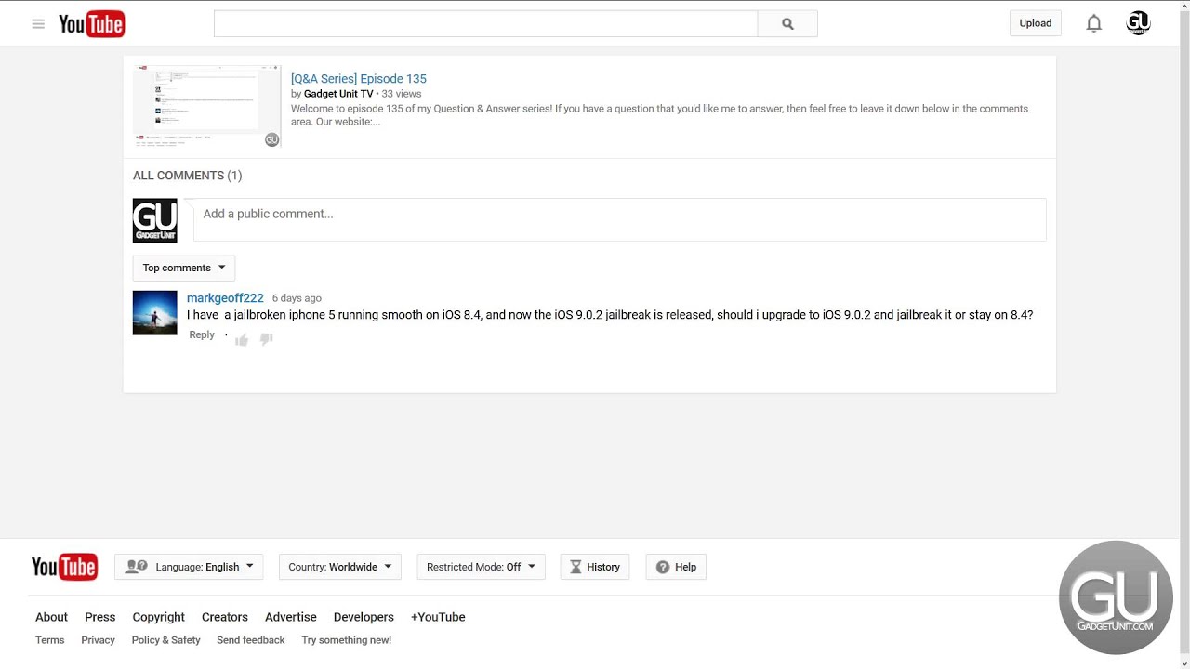Open the Copyright footer link
Viewport: 1190px width, 669px height.
point(159,617)
